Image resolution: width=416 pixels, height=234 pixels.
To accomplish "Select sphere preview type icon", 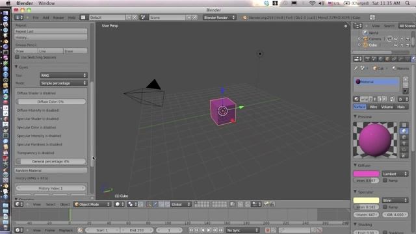I will point(404,131).
